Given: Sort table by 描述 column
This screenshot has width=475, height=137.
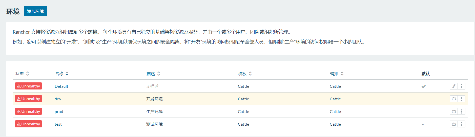Looking at the screenshot, I should pyautogui.click(x=153, y=74).
